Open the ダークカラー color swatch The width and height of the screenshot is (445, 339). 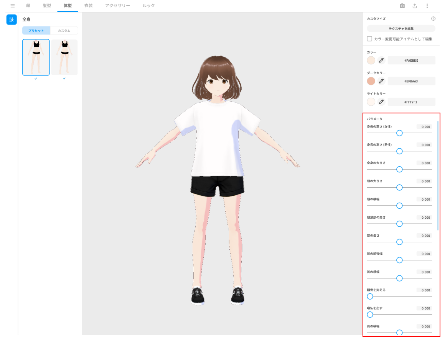coord(371,81)
